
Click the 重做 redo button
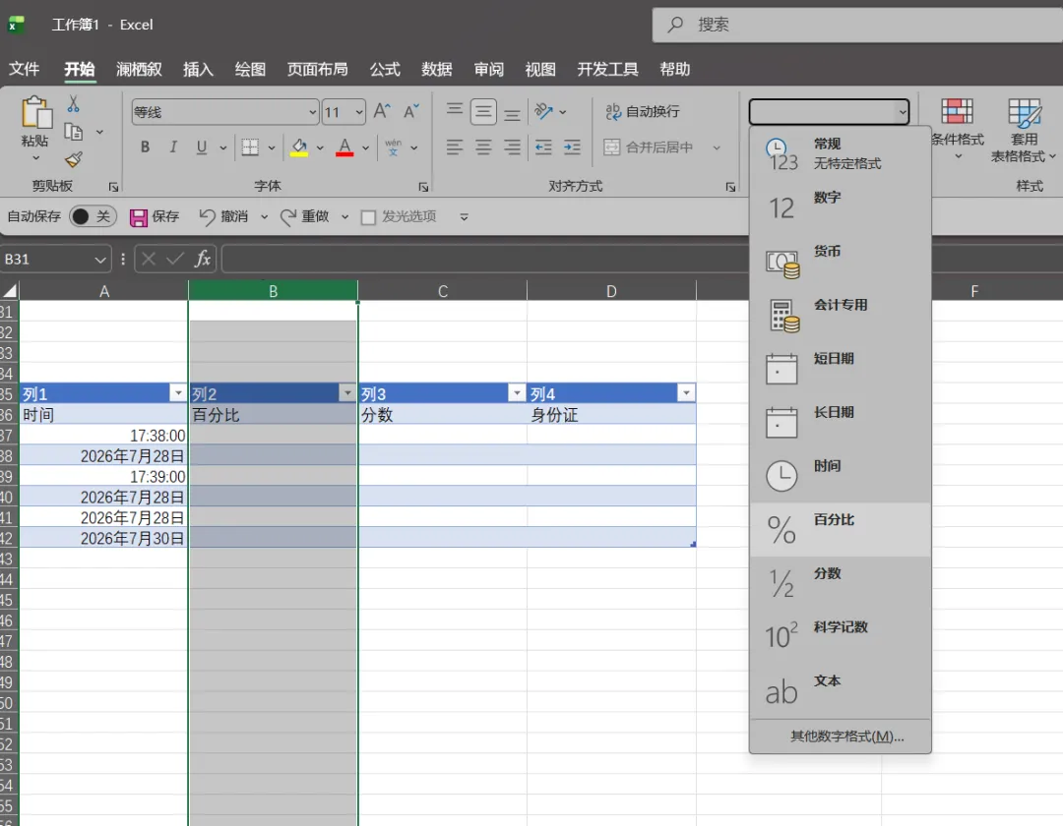[304, 216]
